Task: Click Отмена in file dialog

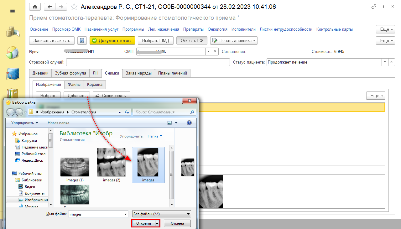Action: [x=177, y=223]
